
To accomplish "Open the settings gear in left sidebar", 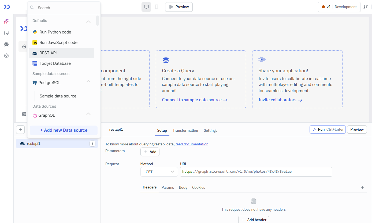I will pyautogui.click(x=6, y=55).
